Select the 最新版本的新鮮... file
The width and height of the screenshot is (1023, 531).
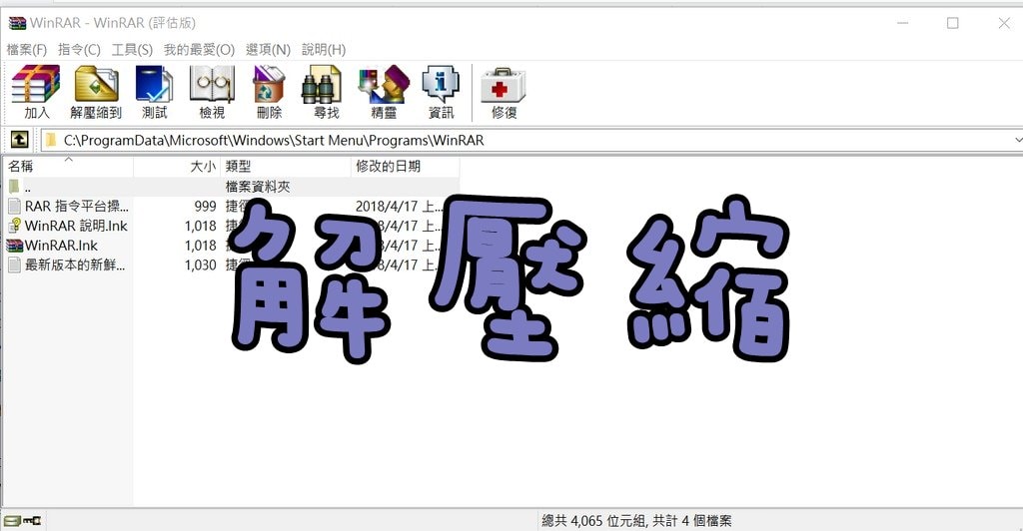pyautogui.click(x=75, y=265)
